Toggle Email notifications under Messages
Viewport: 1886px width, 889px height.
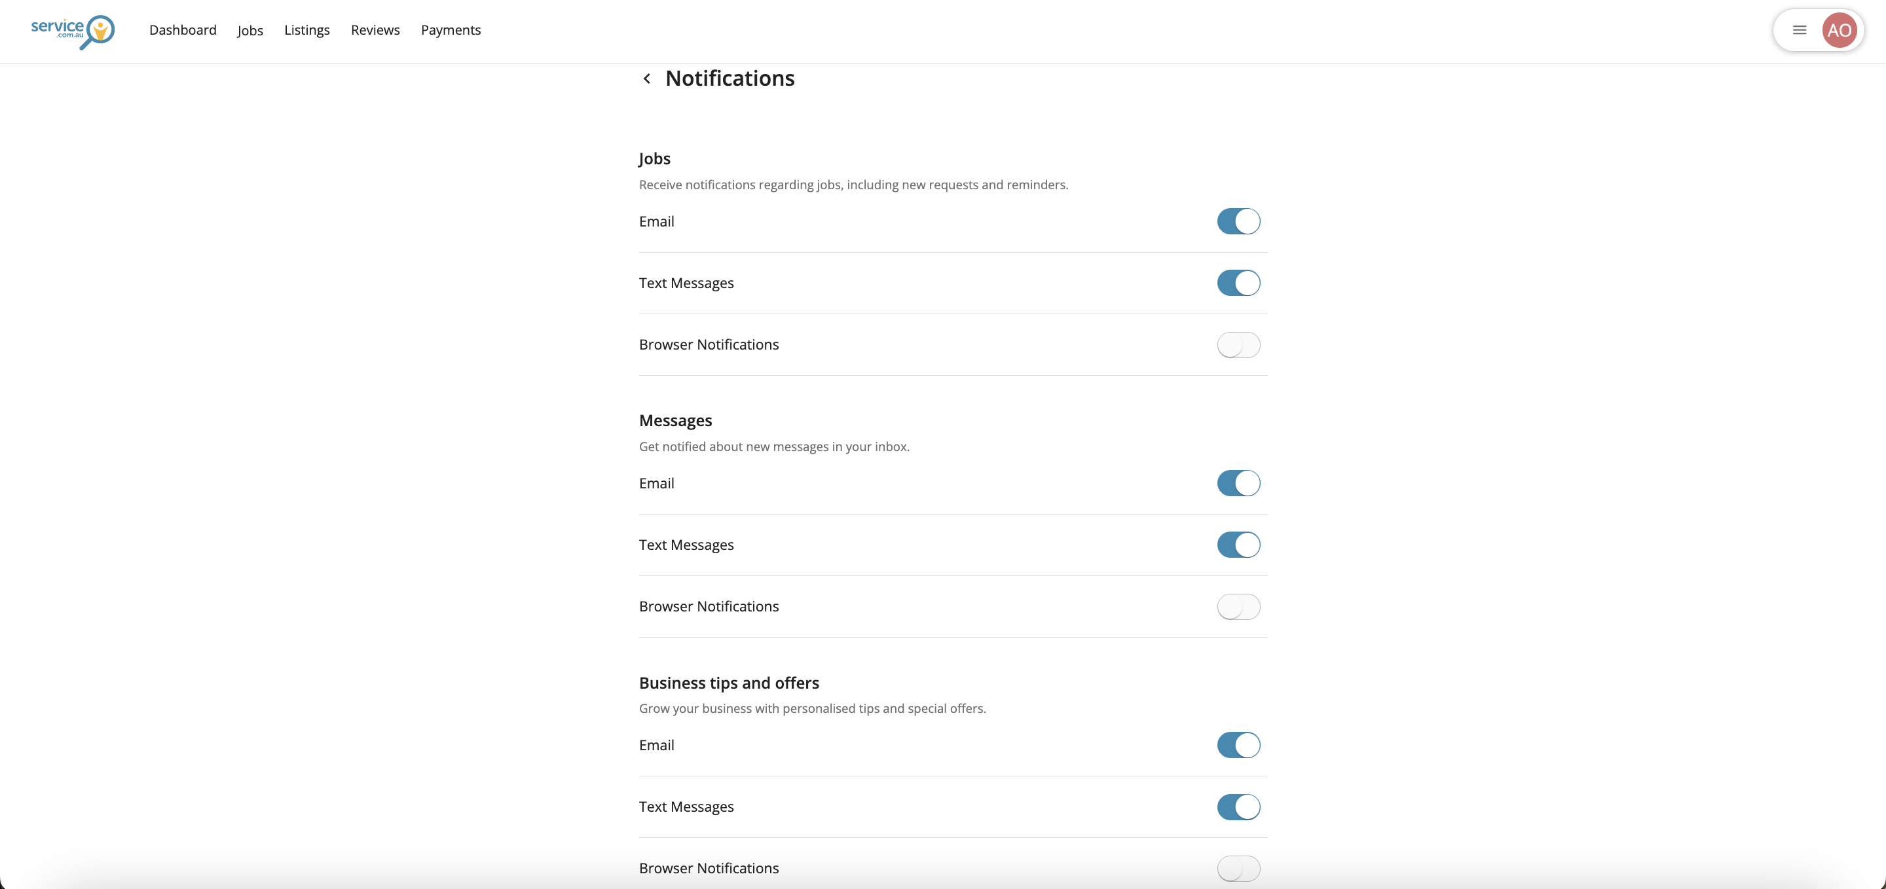[x=1238, y=483]
